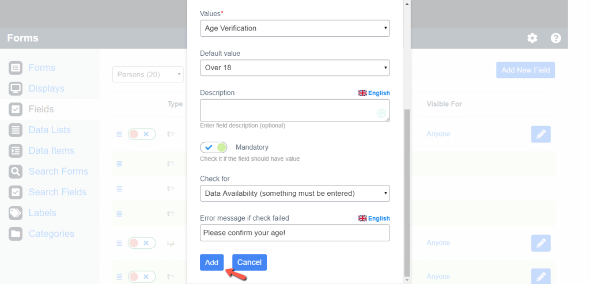Open the Data Items sidebar icon
The image size is (590, 284).
click(x=16, y=150)
